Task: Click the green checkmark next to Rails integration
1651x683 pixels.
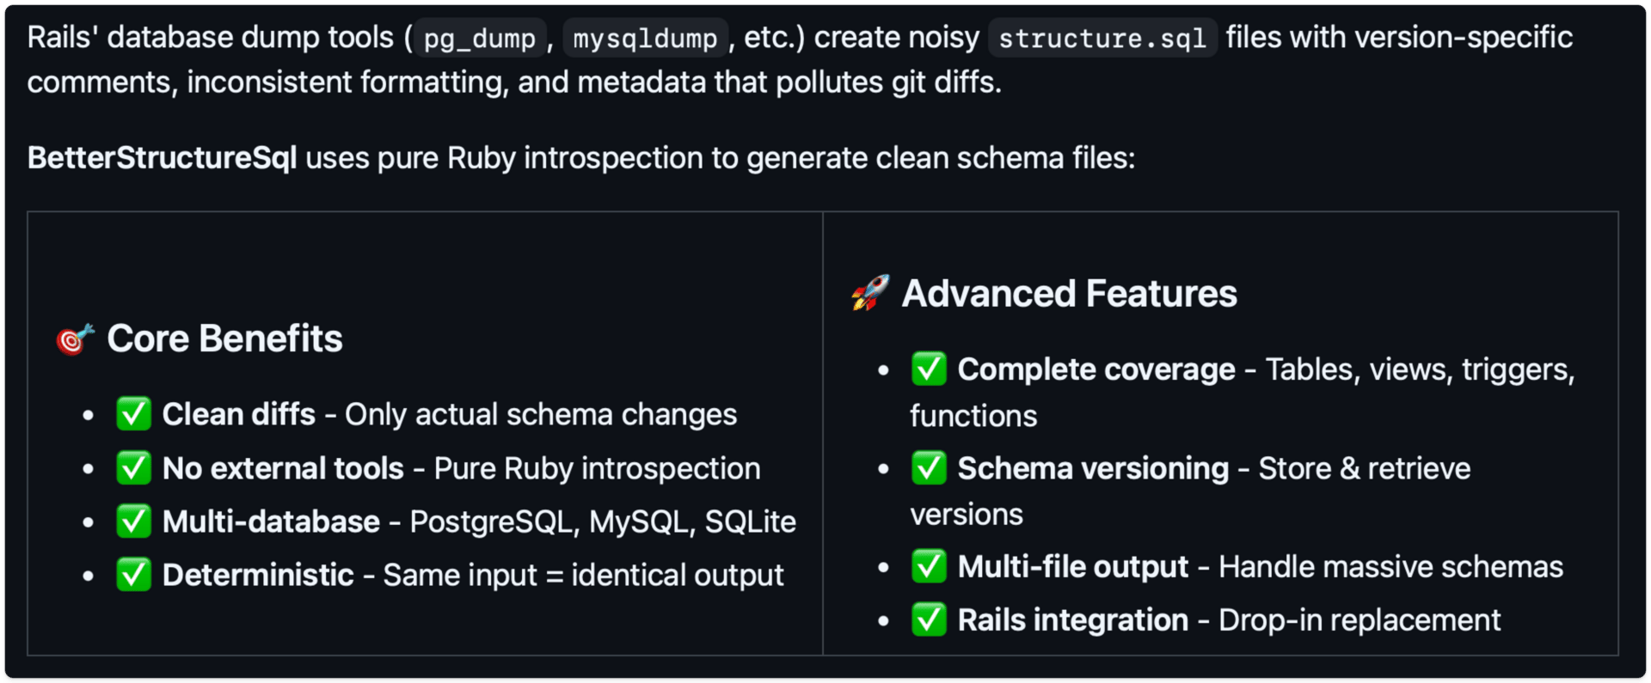Action: (x=929, y=620)
